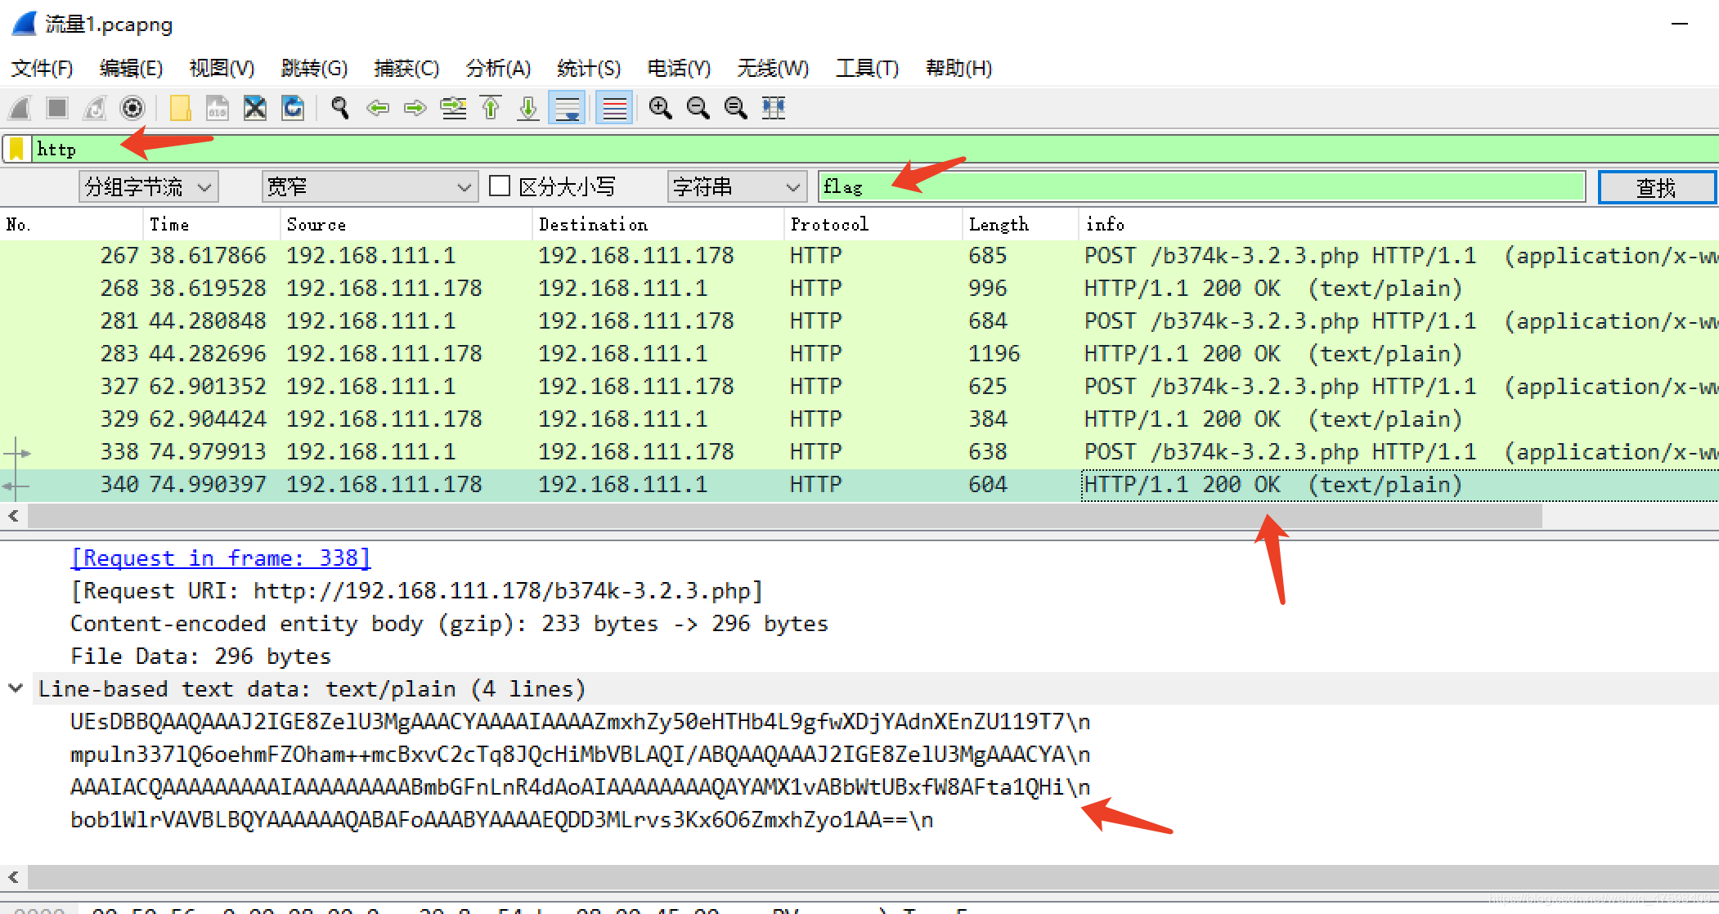The image size is (1719, 914).
Task: Open the 工具(T) menu
Action: coord(867,69)
